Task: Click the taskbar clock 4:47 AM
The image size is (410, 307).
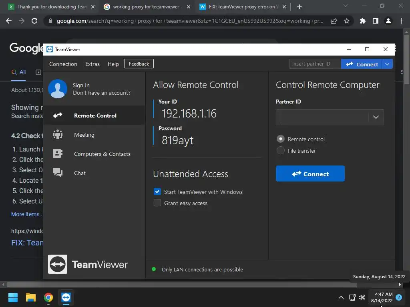Action: coord(382,297)
